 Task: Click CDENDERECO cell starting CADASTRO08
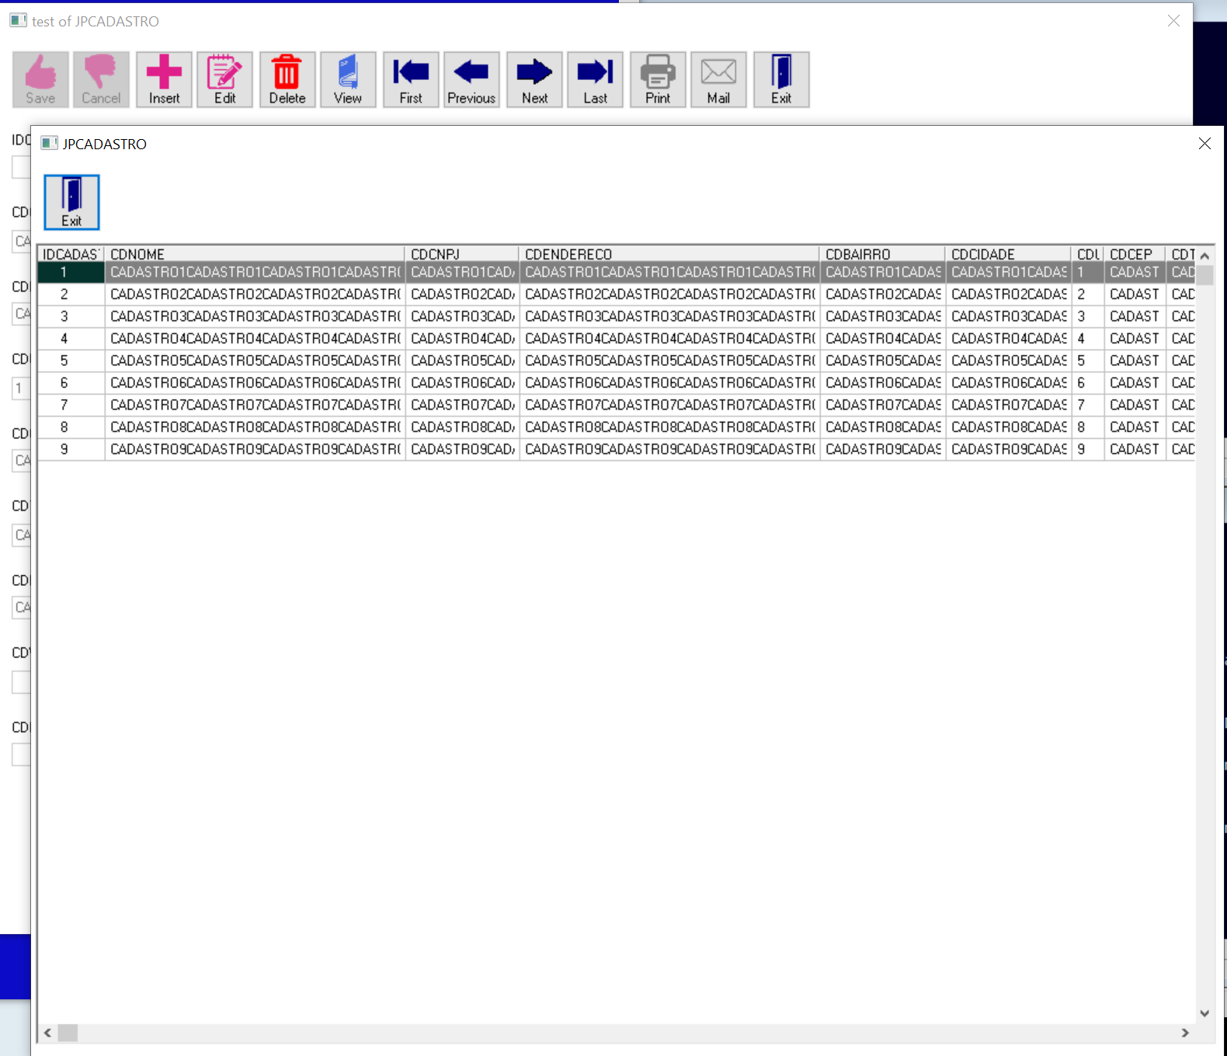click(669, 427)
